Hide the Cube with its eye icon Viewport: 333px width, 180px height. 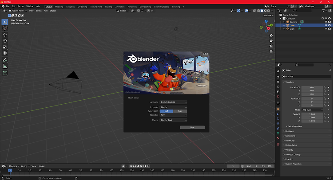tap(326, 25)
